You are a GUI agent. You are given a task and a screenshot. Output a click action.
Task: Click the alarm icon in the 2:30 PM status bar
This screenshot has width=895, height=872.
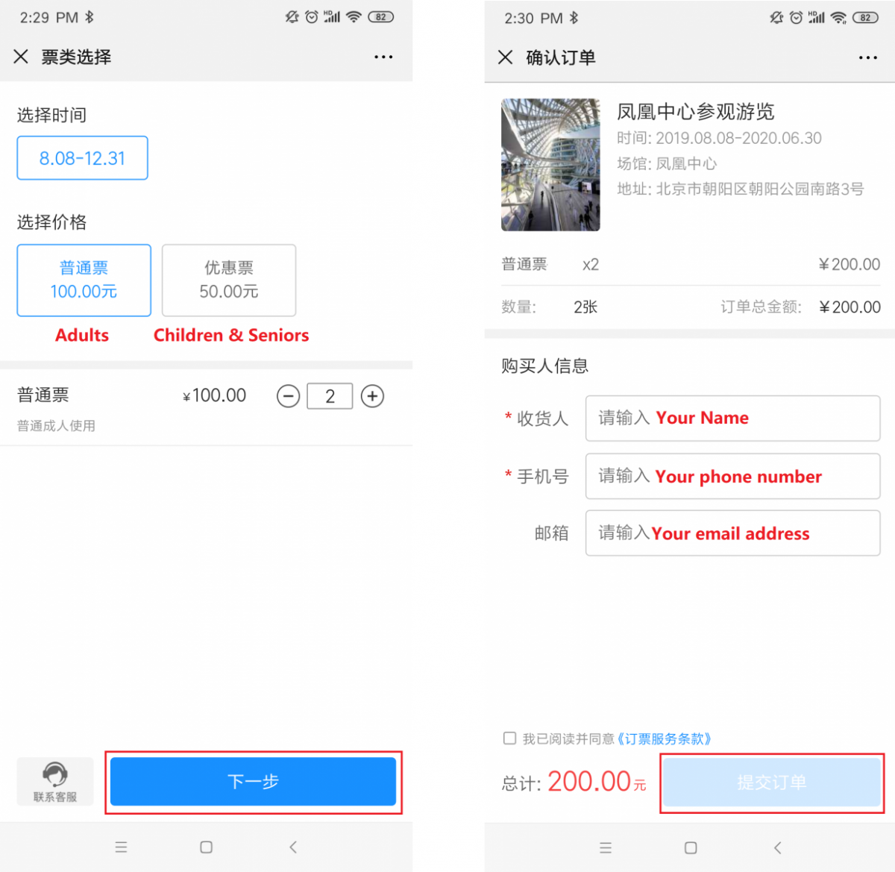(x=797, y=18)
